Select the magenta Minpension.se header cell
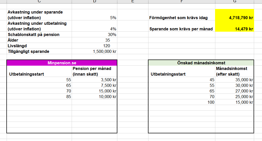262x141 pixels. click(x=62, y=63)
